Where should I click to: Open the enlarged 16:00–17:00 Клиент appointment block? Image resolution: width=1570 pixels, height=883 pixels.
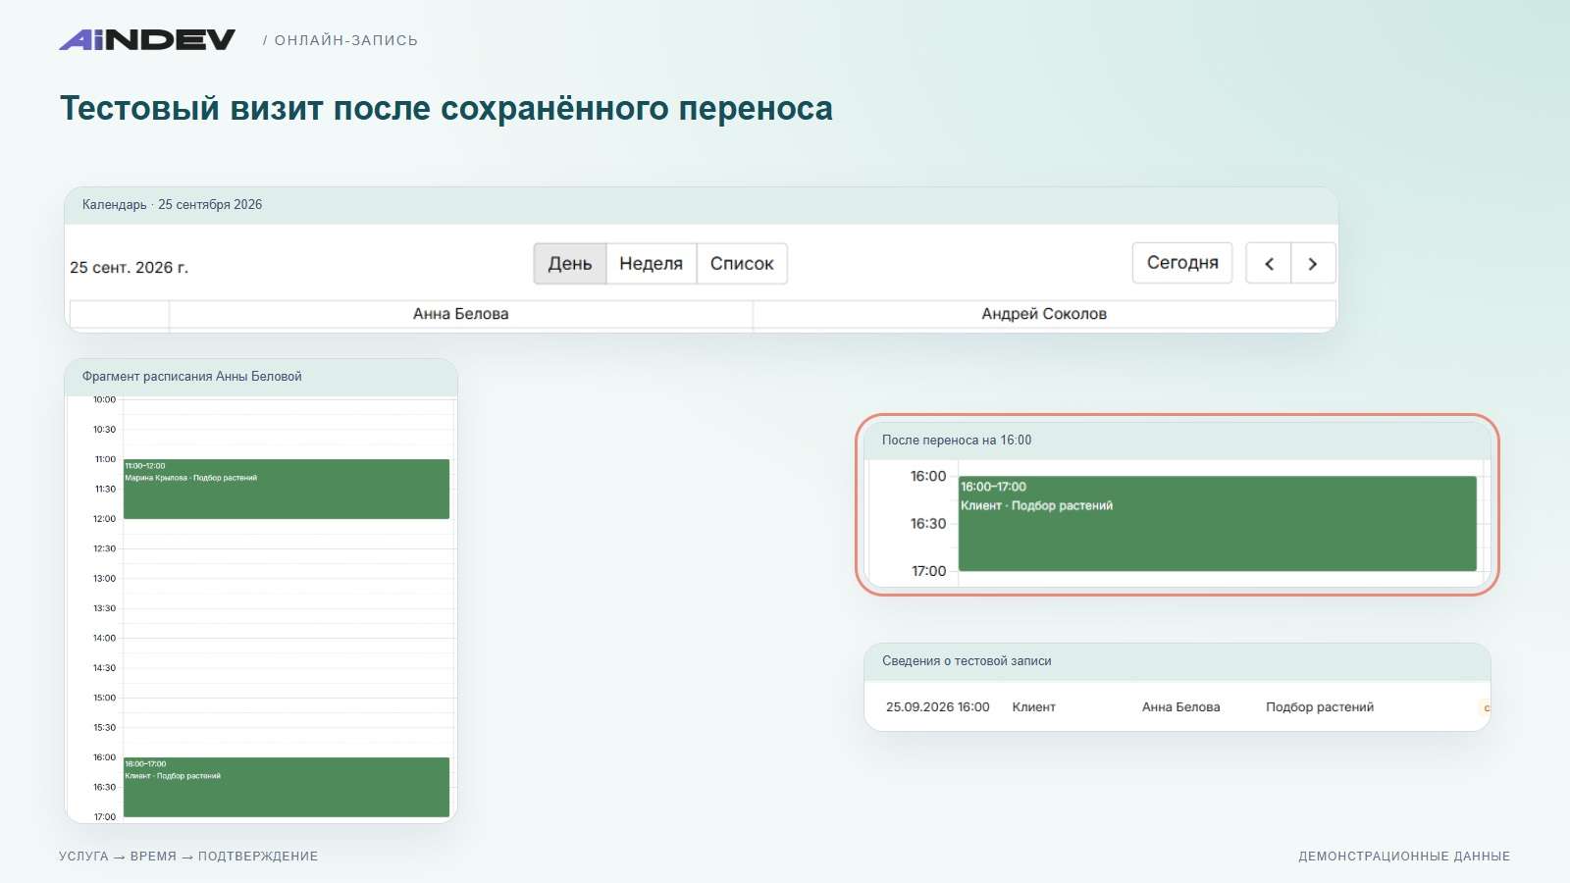click(x=1218, y=524)
